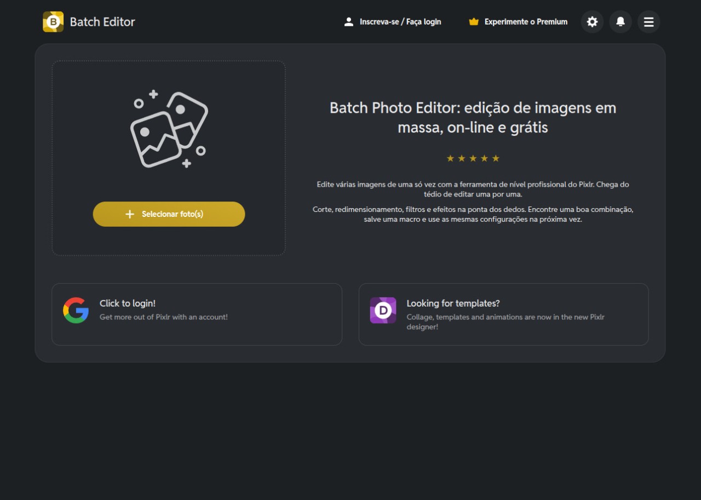The image size is (701, 500).
Task: Open the hamburger menu icon
Action: 649,22
